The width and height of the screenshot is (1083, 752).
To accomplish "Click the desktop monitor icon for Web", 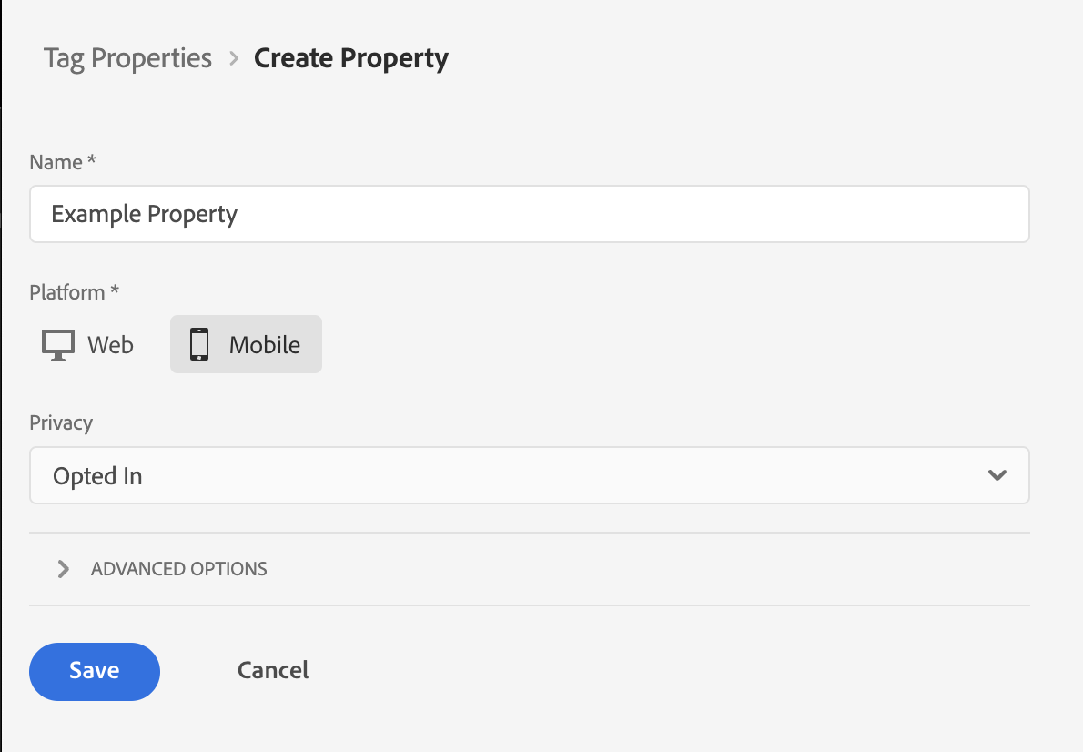I will [58, 345].
